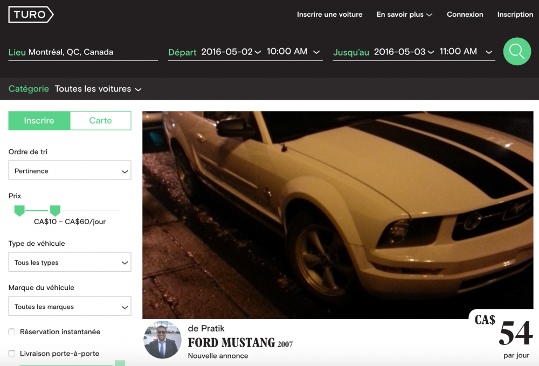Image resolution: width=539 pixels, height=366 pixels.
Task: Select the Inscrire list tab
Action: 39,121
